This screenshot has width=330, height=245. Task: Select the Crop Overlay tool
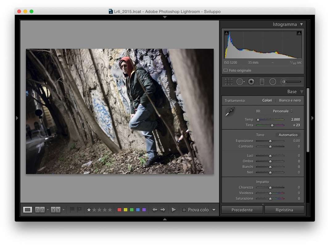tap(229, 82)
